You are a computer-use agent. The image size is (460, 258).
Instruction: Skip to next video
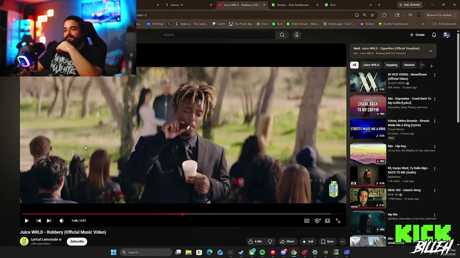pyautogui.click(x=49, y=221)
